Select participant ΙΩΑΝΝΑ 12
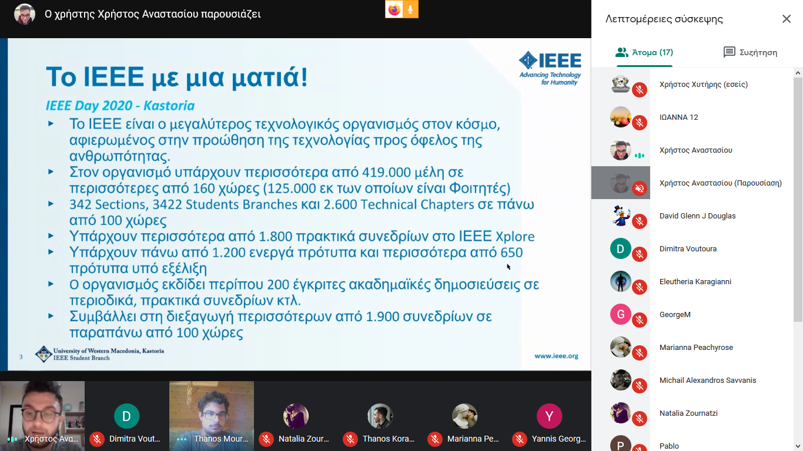Image resolution: width=803 pixels, height=451 pixels. [692, 117]
